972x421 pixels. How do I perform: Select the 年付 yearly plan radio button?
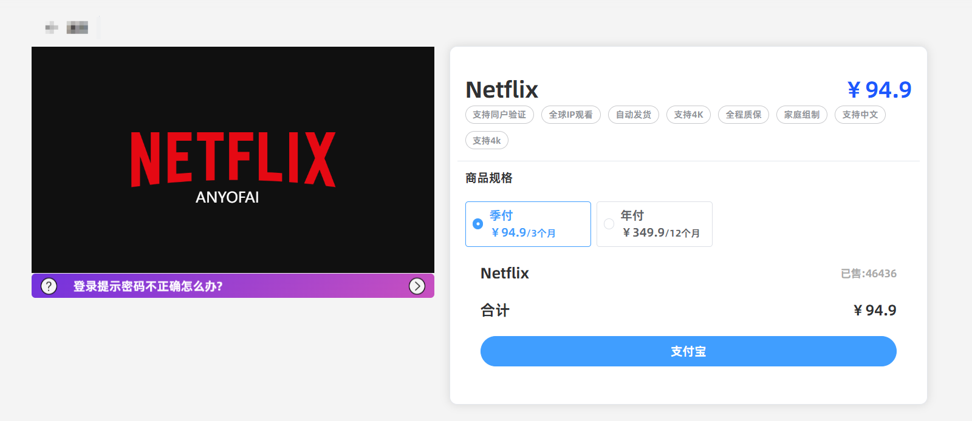click(x=609, y=224)
